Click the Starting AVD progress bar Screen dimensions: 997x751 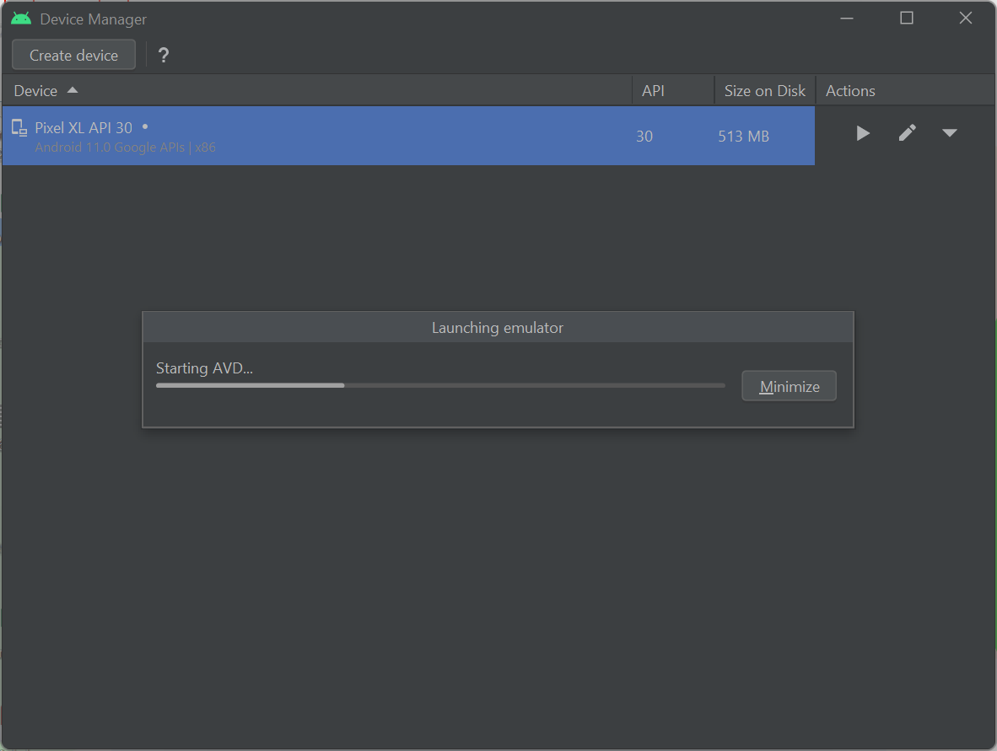tap(440, 385)
